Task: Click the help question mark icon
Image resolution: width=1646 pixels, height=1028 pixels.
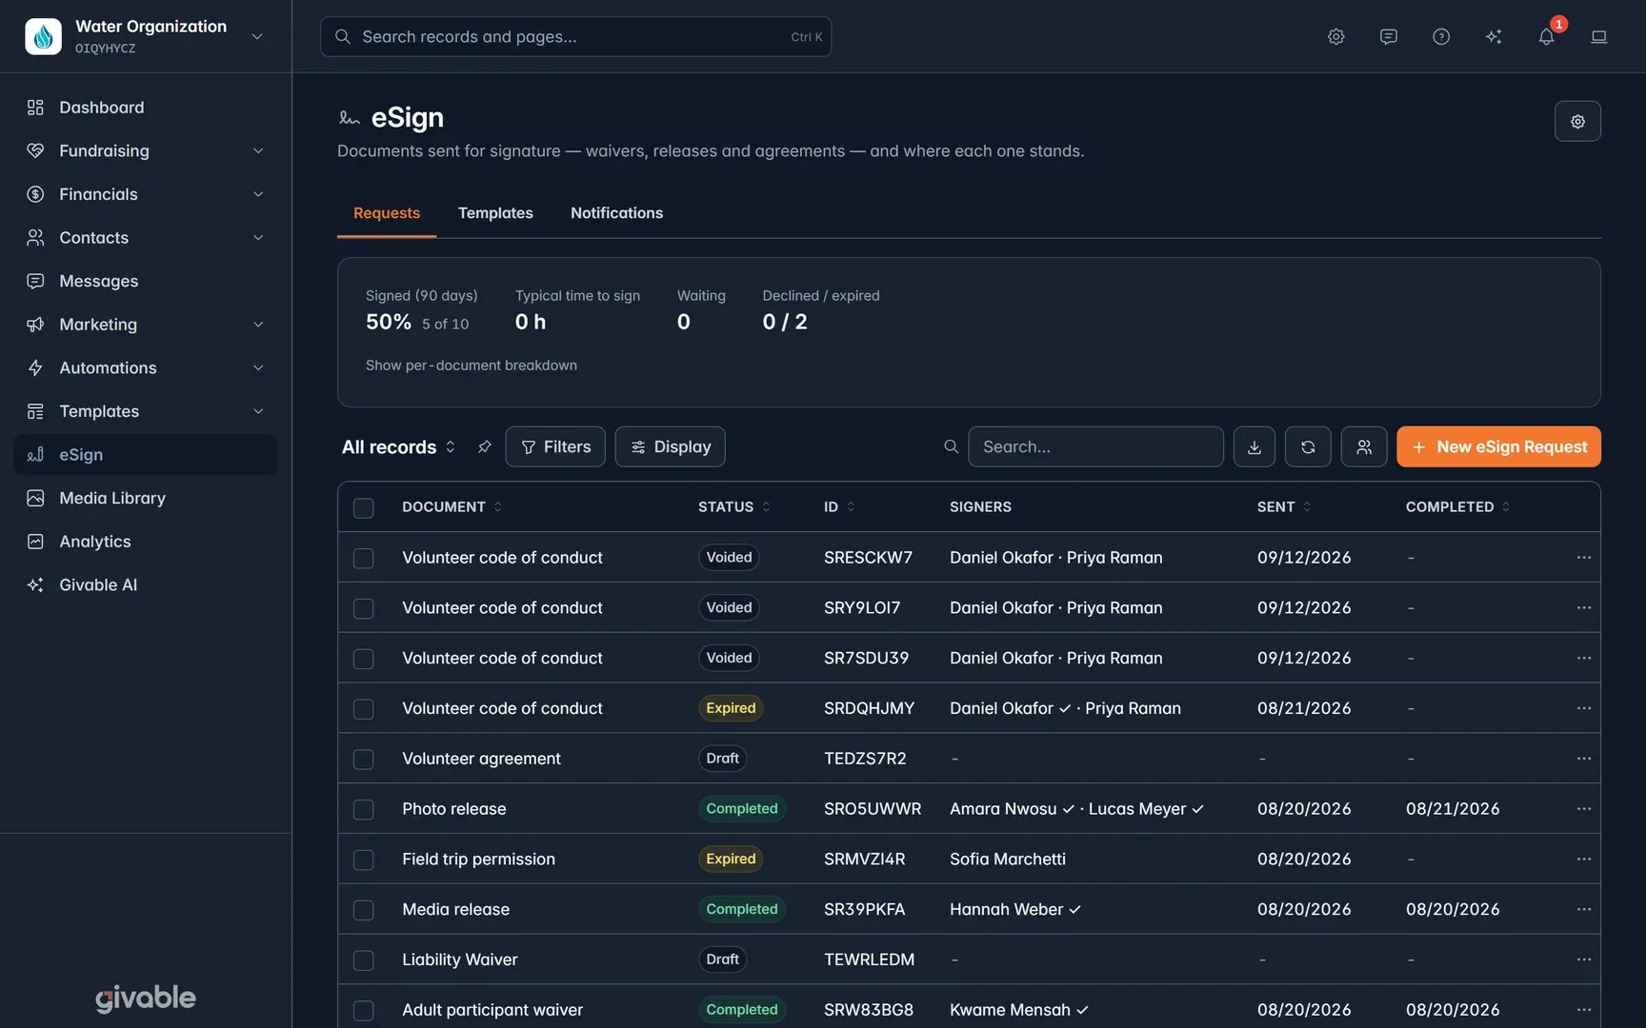Action: click(x=1441, y=36)
